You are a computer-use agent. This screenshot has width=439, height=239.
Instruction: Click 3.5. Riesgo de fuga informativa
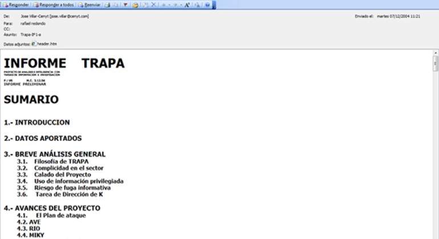[x=64, y=188]
